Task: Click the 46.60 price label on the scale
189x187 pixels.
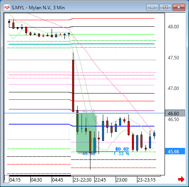Action: (175, 113)
